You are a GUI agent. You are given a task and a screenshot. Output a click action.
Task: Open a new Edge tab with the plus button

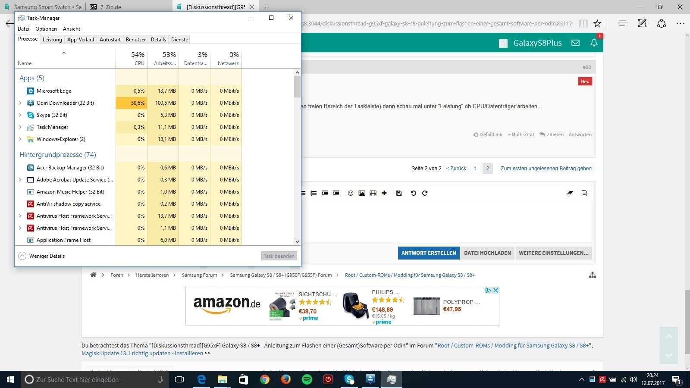(266, 7)
